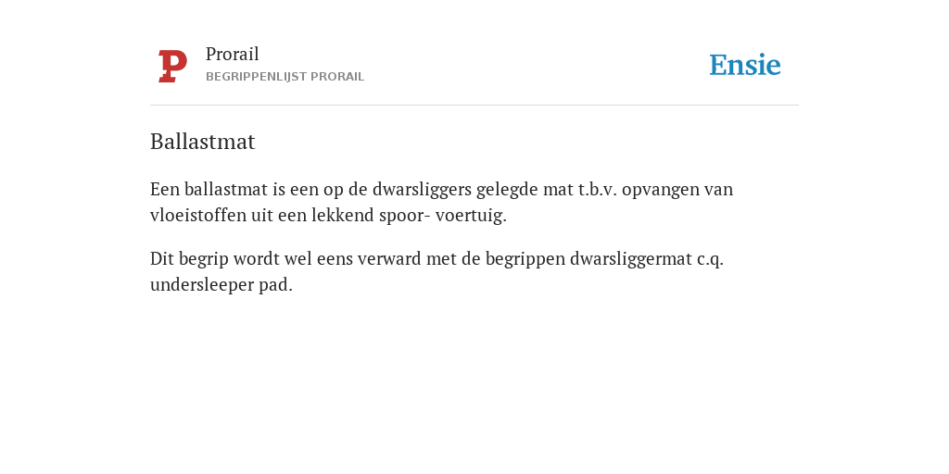Screen dimensions: 949x474
Task: Click the Ballastmat heading
Action: pyautogui.click(x=203, y=142)
